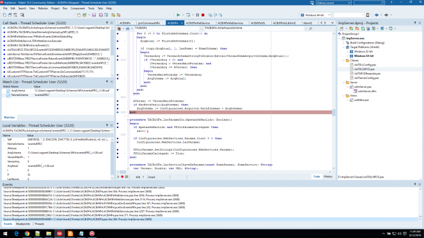This screenshot has height=238, width=424.
Task: Click Remove File from Project icon
Action: pos(119,15)
